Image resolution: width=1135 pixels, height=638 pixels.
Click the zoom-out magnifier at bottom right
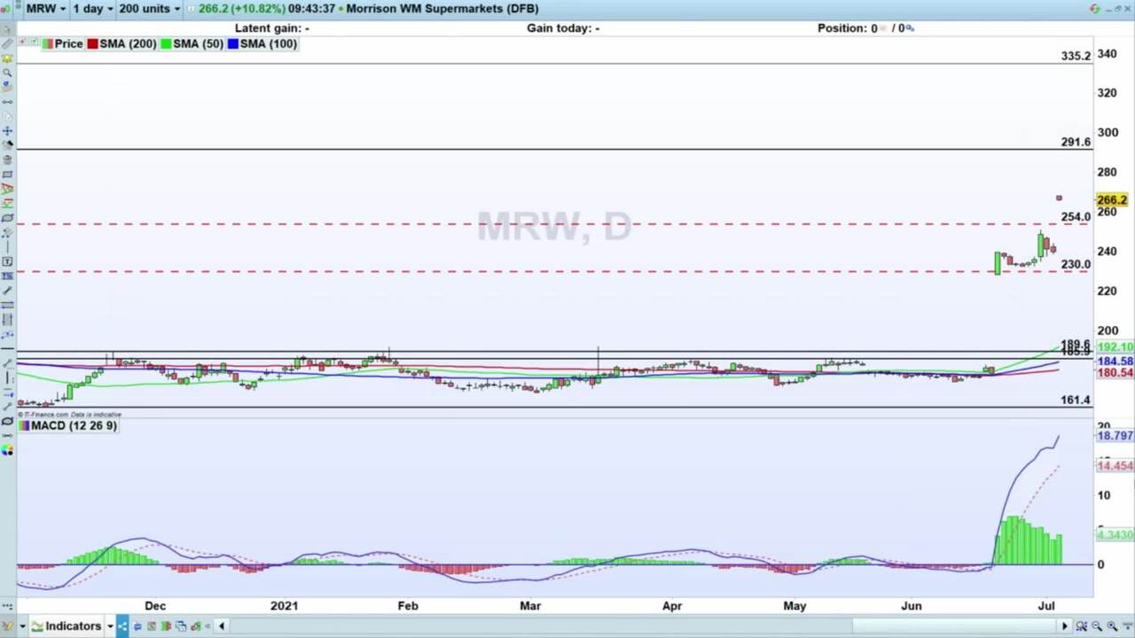1096,626
